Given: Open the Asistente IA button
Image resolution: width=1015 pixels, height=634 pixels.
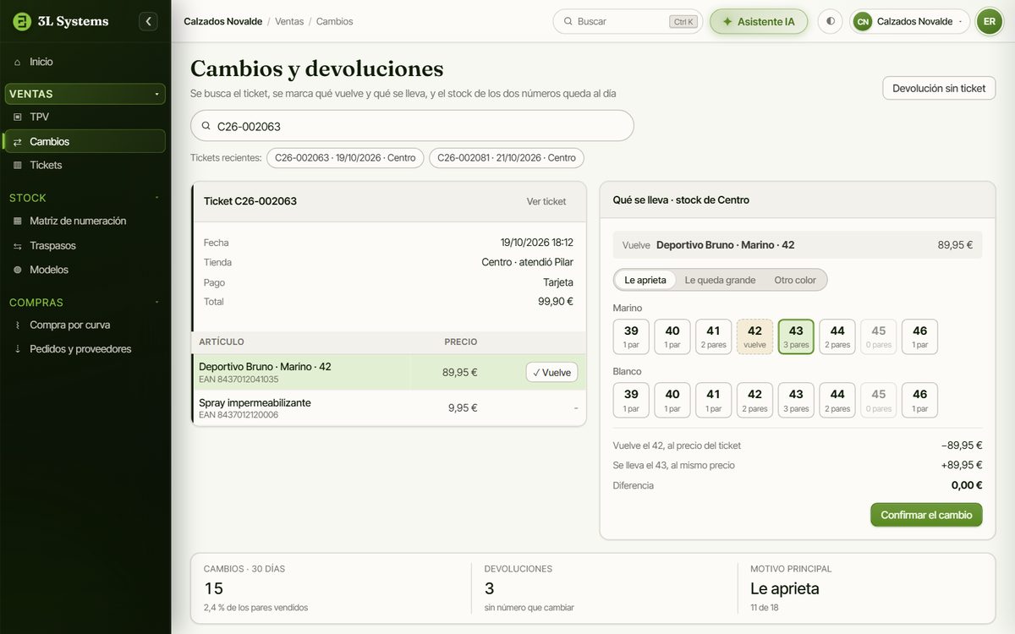Looking at the screenshot, I should coord(759,21).
